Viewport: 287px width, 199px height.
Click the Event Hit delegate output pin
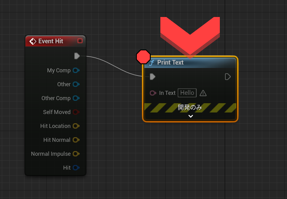tap(80, 41)
